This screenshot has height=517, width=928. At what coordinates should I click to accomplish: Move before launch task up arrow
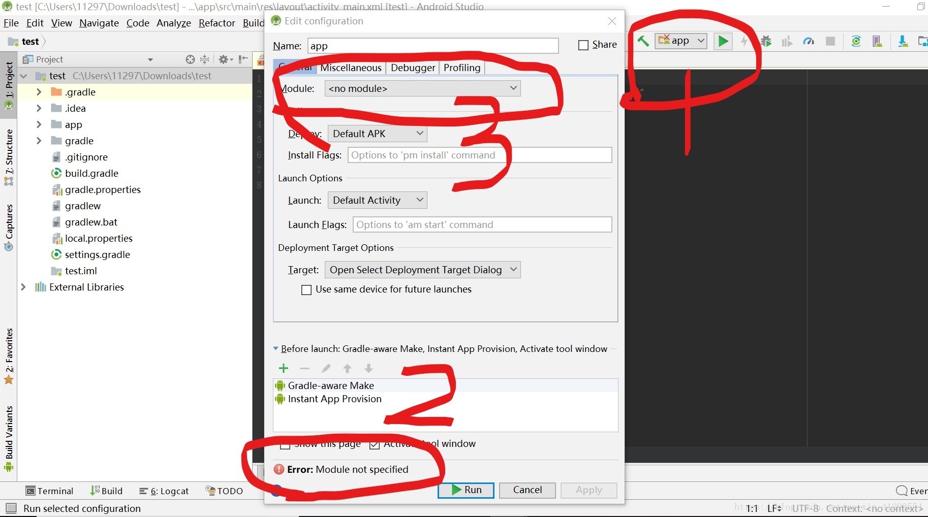point(347,368)
